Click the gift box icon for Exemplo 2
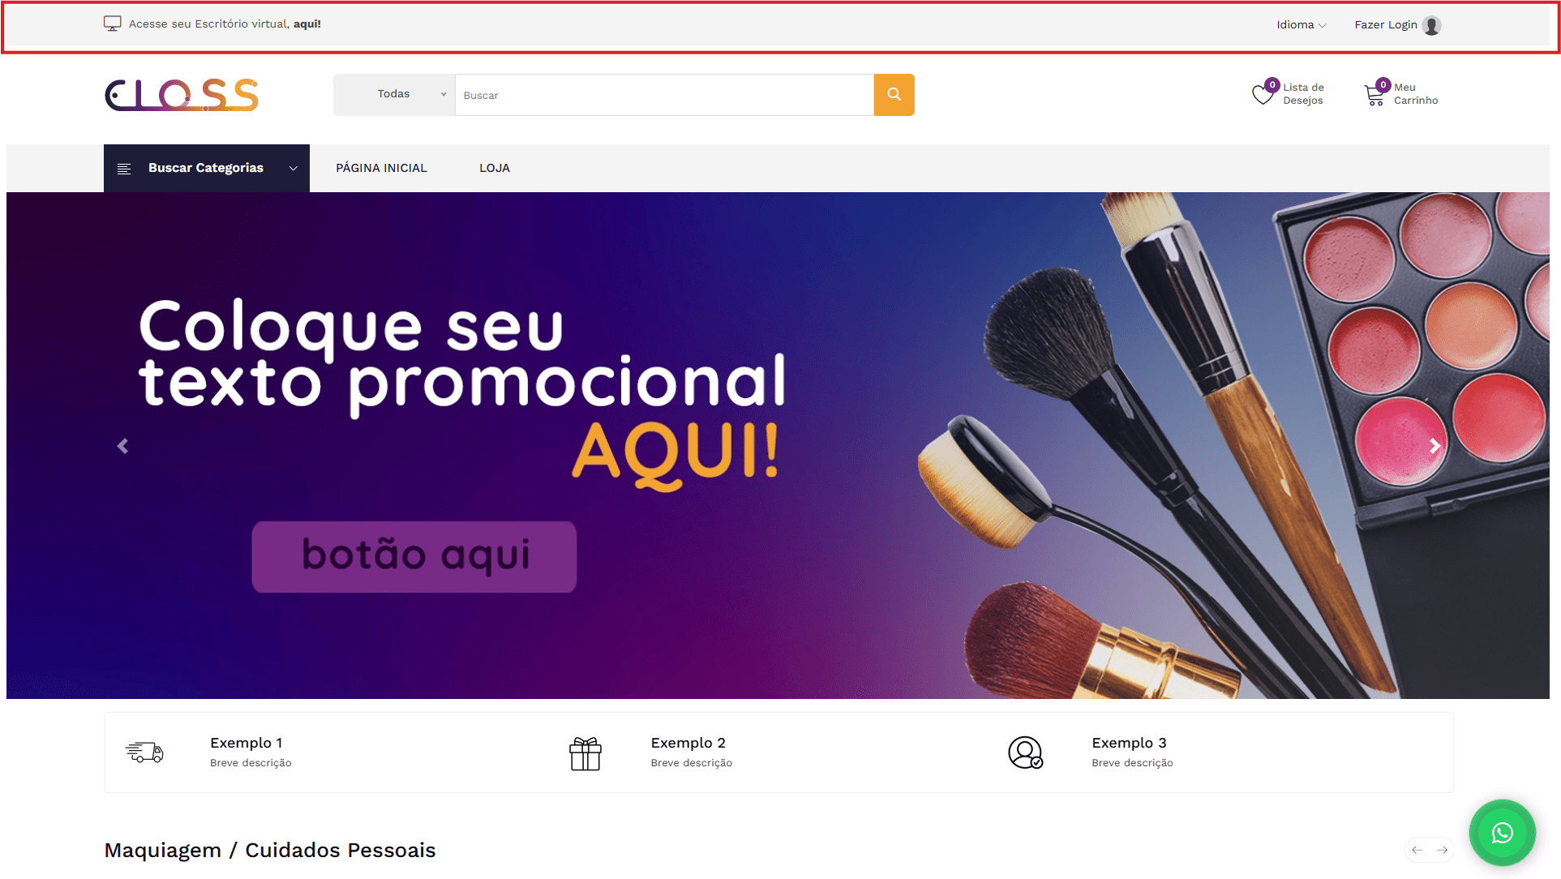This screenshot has width=1561, height=879. pos(585,753)
